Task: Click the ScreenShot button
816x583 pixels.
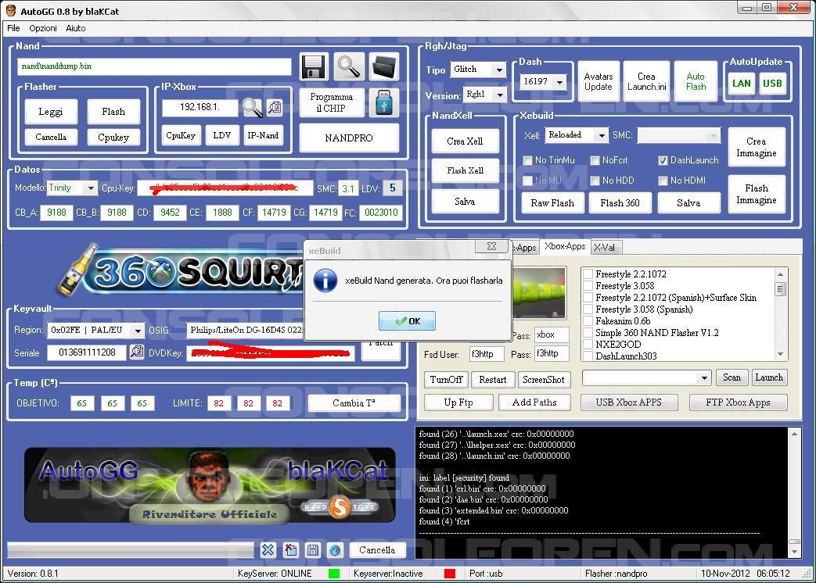Action: coord(543,380)
